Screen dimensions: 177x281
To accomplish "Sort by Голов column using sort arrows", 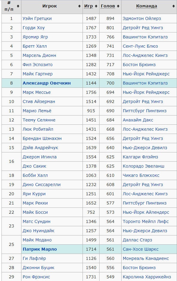I will [118, 6].
